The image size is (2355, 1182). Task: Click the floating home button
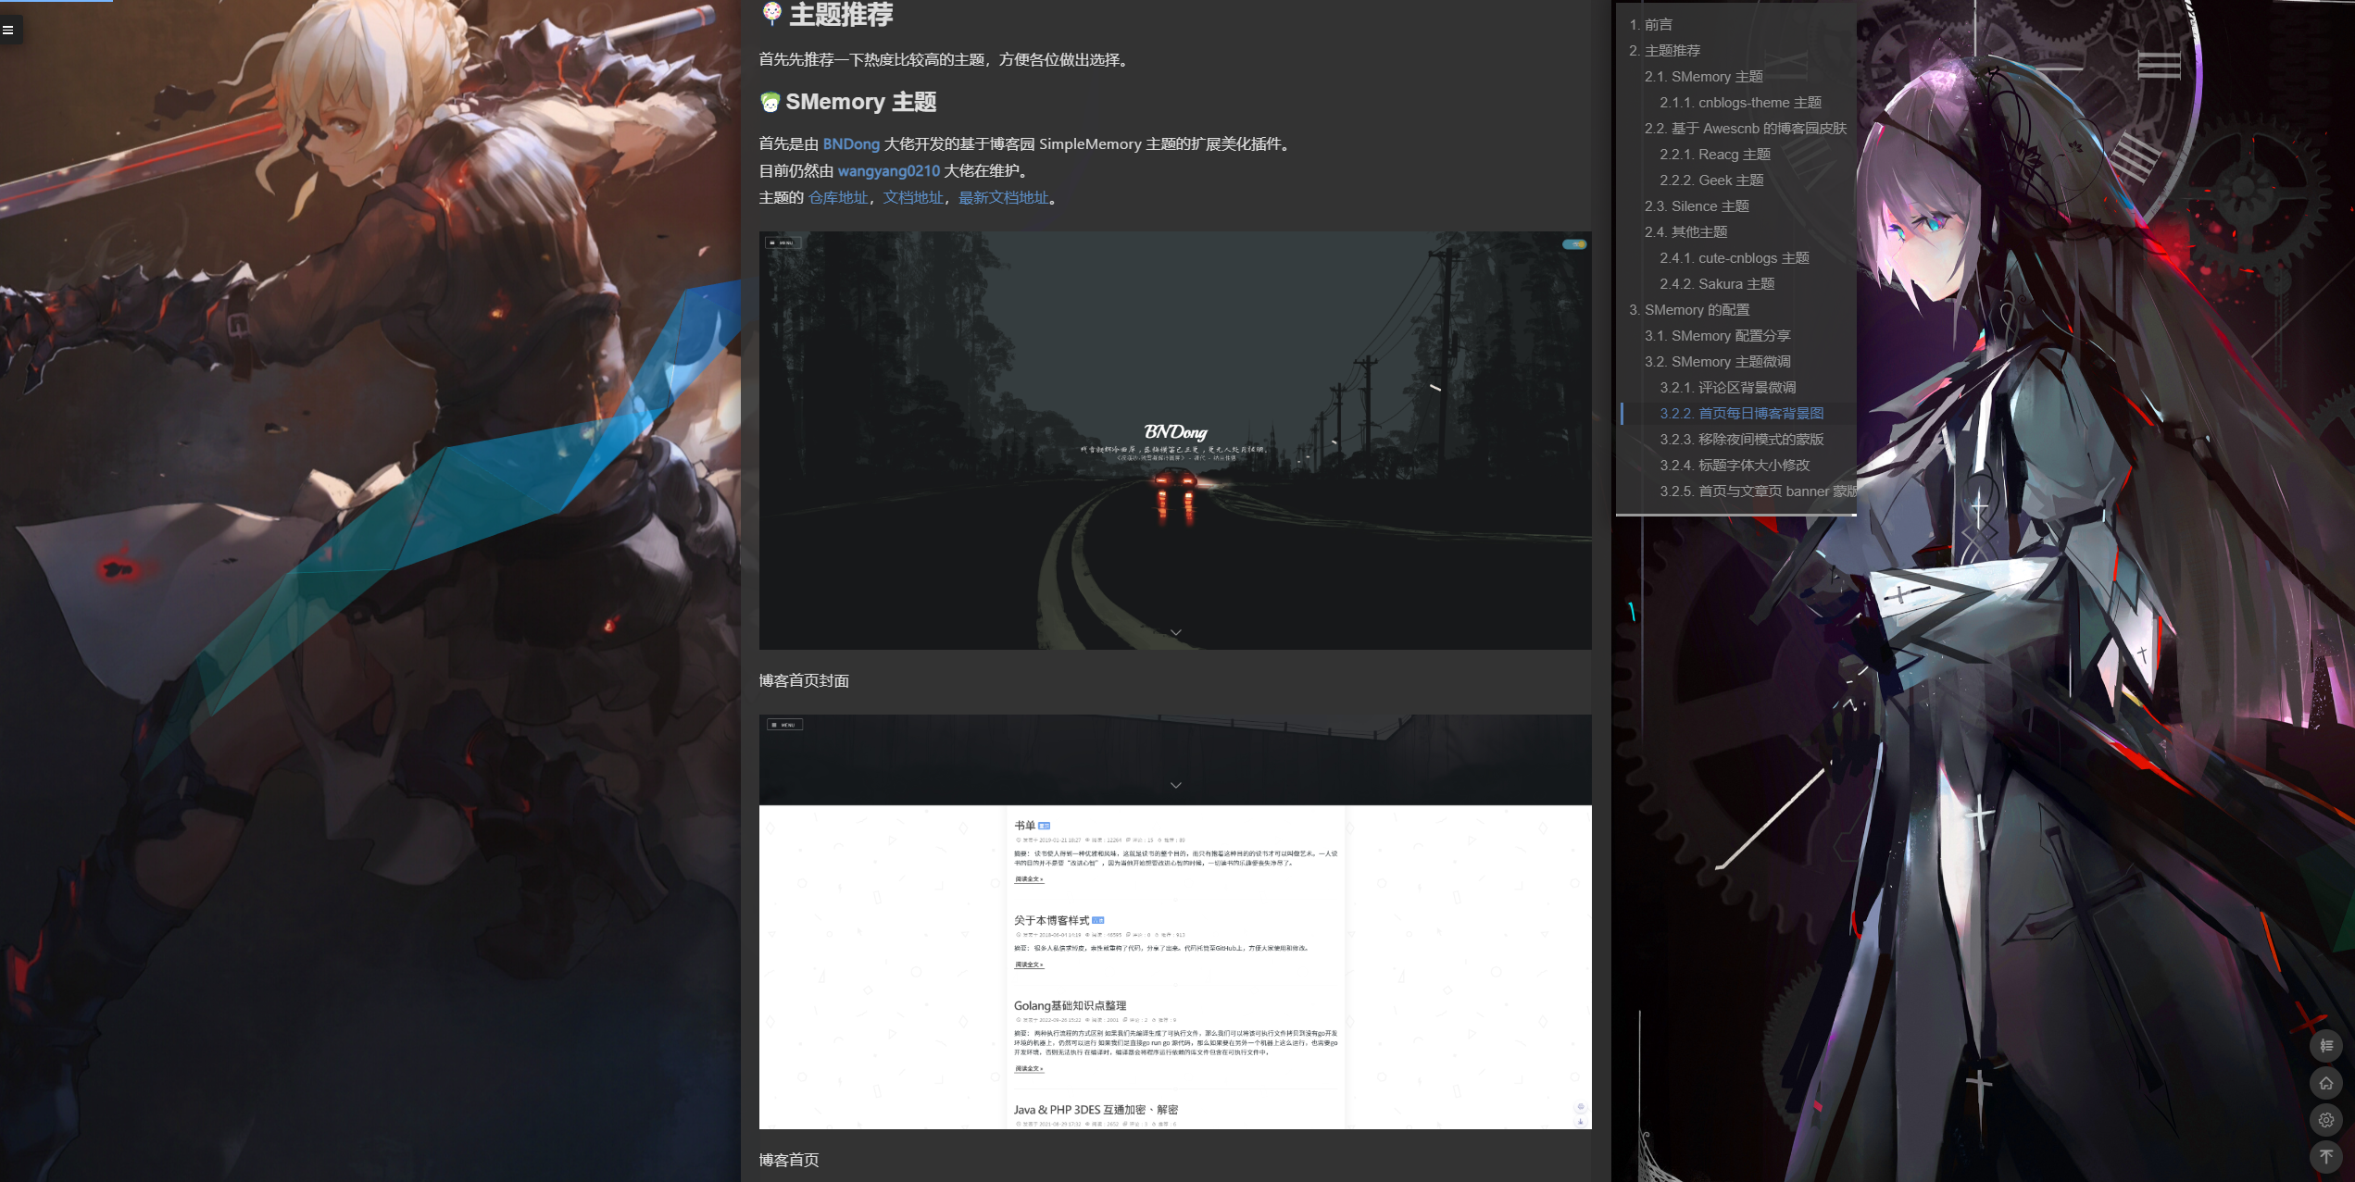tap(2325, 1083)
